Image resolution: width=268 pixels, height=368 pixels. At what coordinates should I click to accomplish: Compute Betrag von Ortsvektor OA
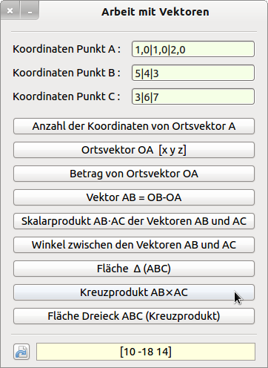click(x=134, y=174)
